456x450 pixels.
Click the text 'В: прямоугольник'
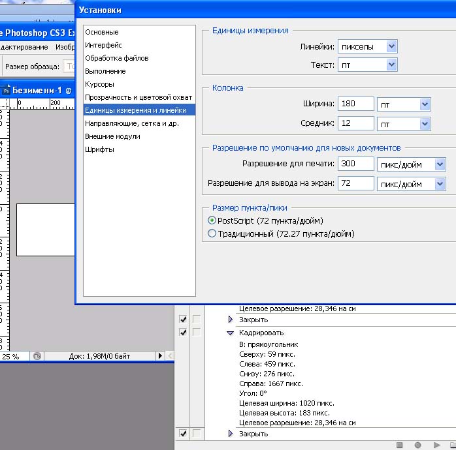tap(269, 344)
